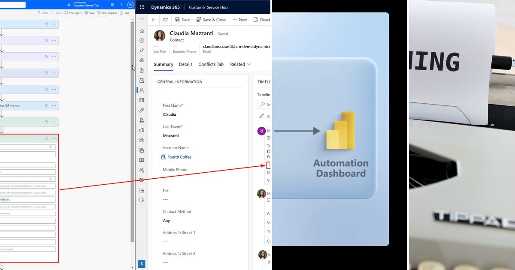The image size is (515, 270).
Task: Undo the last flow change
Action: point(43,13)
